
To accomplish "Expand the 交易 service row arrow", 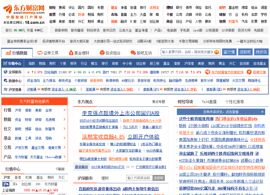I will coord(64,147).
